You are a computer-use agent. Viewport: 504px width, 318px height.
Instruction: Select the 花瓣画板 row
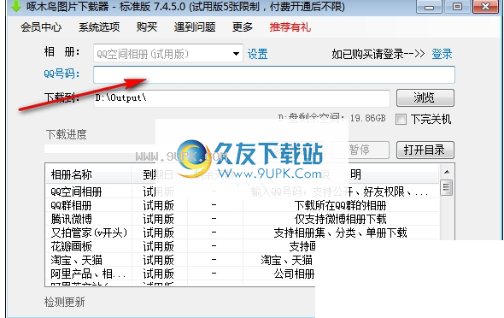coord(180,246)
